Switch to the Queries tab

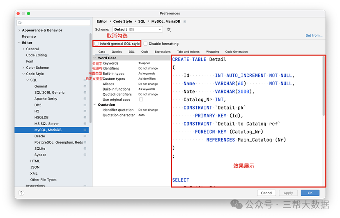click(x=117, y=52)
